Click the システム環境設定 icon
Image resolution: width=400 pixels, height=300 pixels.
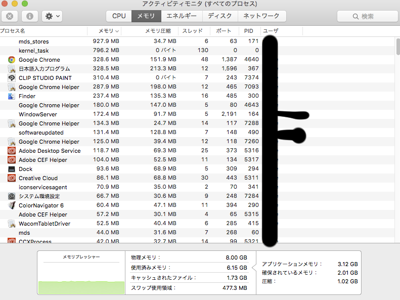(12, 196)
